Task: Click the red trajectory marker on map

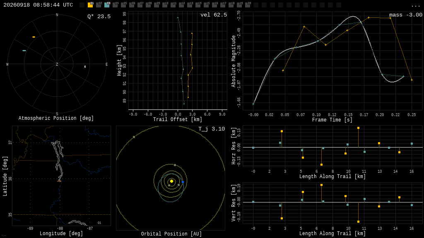Action: point(59,181)
